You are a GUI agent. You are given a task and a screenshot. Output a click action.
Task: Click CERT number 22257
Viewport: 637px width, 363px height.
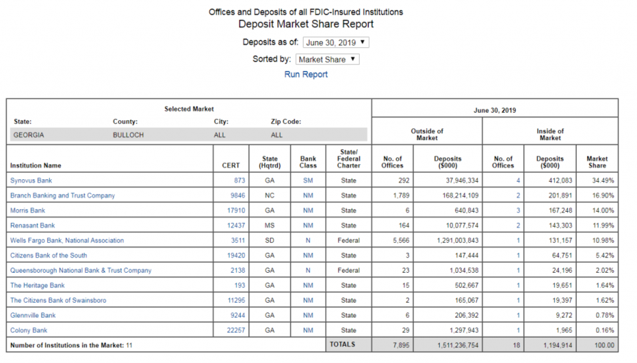(236, 330)
